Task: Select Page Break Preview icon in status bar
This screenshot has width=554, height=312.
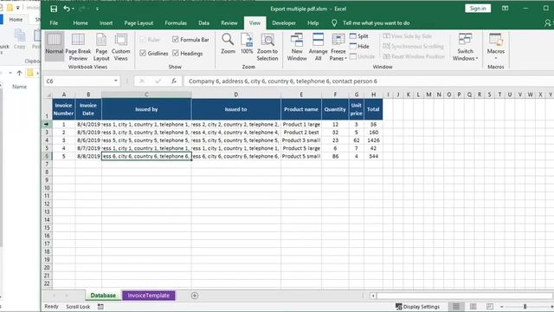Action: (x=490, y=307)
